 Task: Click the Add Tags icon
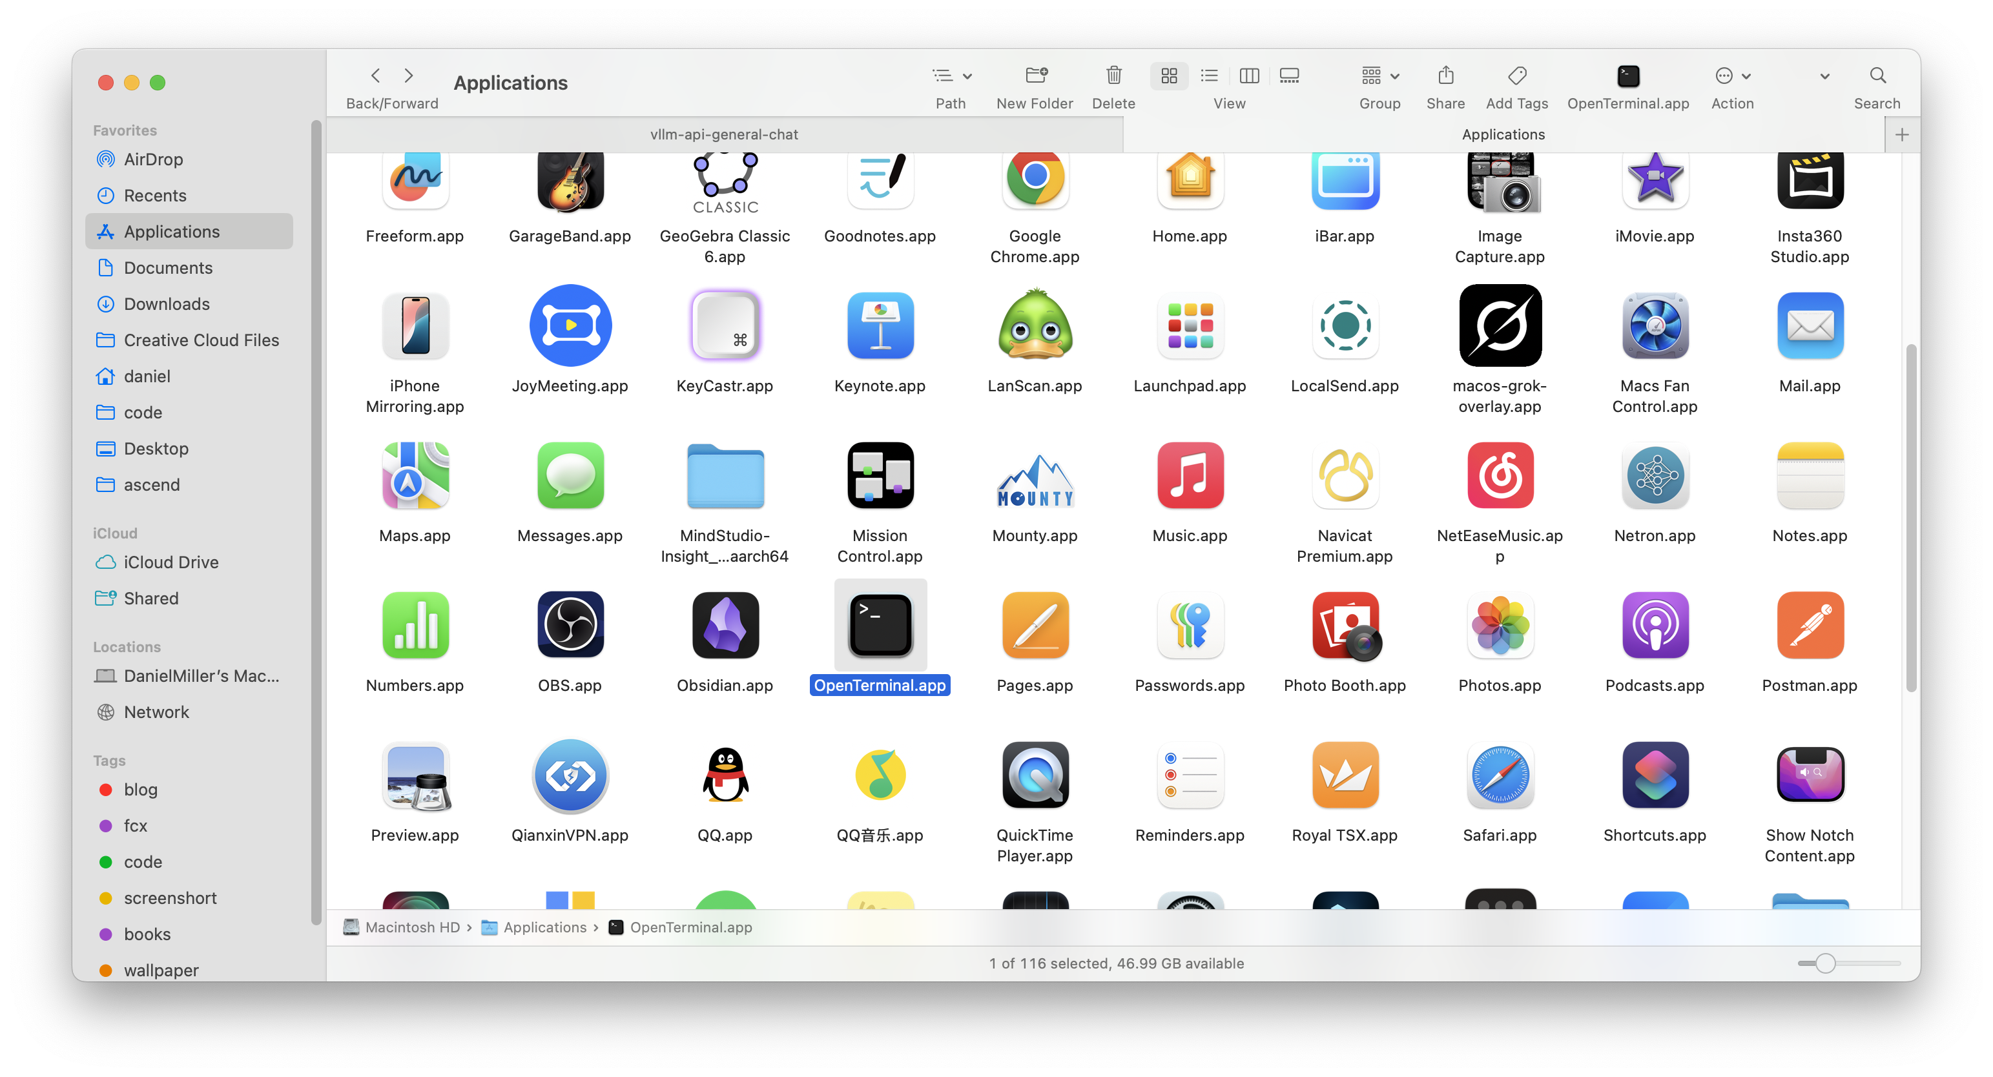coord(1516,76)
